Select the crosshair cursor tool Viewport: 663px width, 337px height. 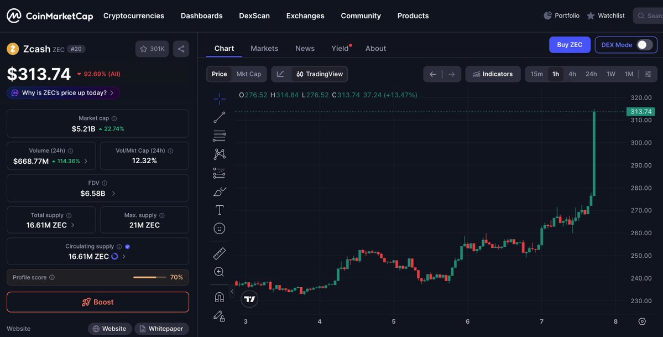220,99
